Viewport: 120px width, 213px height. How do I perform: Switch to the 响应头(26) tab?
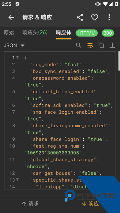[x=35, y=33]
